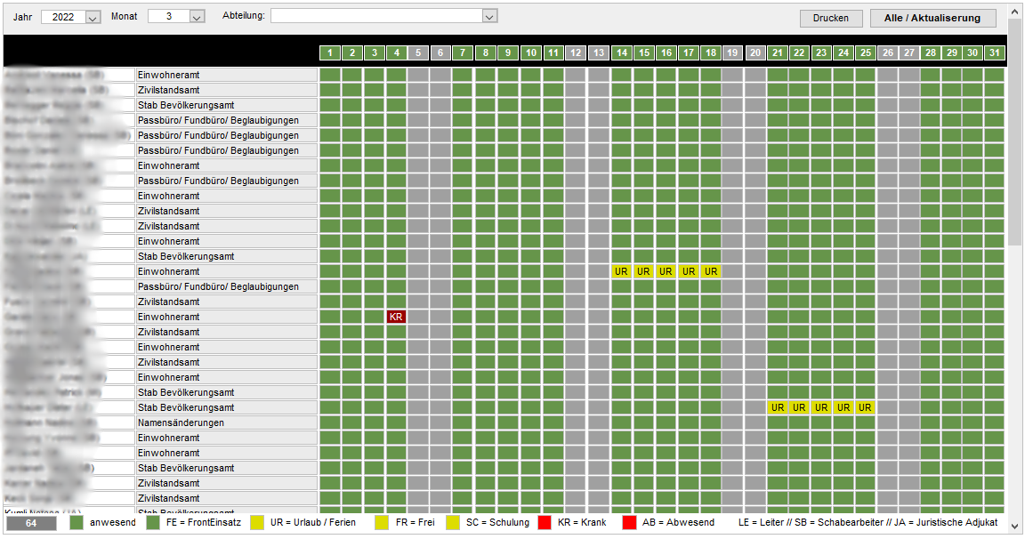1025x539 pixels.
Task: Select the red KR sick cell on day 4
Action: click(x=397, y=317)
